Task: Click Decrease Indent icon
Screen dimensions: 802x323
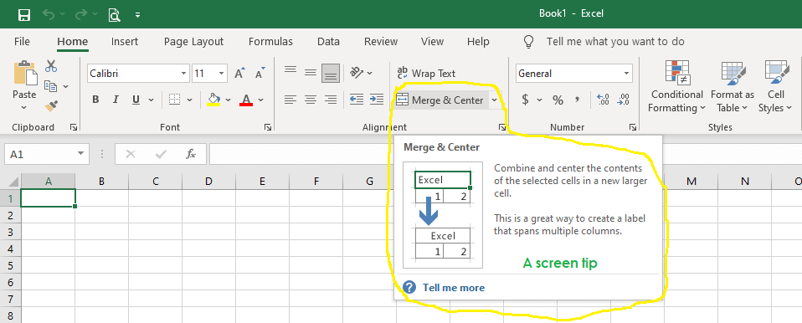Action: 357,99
